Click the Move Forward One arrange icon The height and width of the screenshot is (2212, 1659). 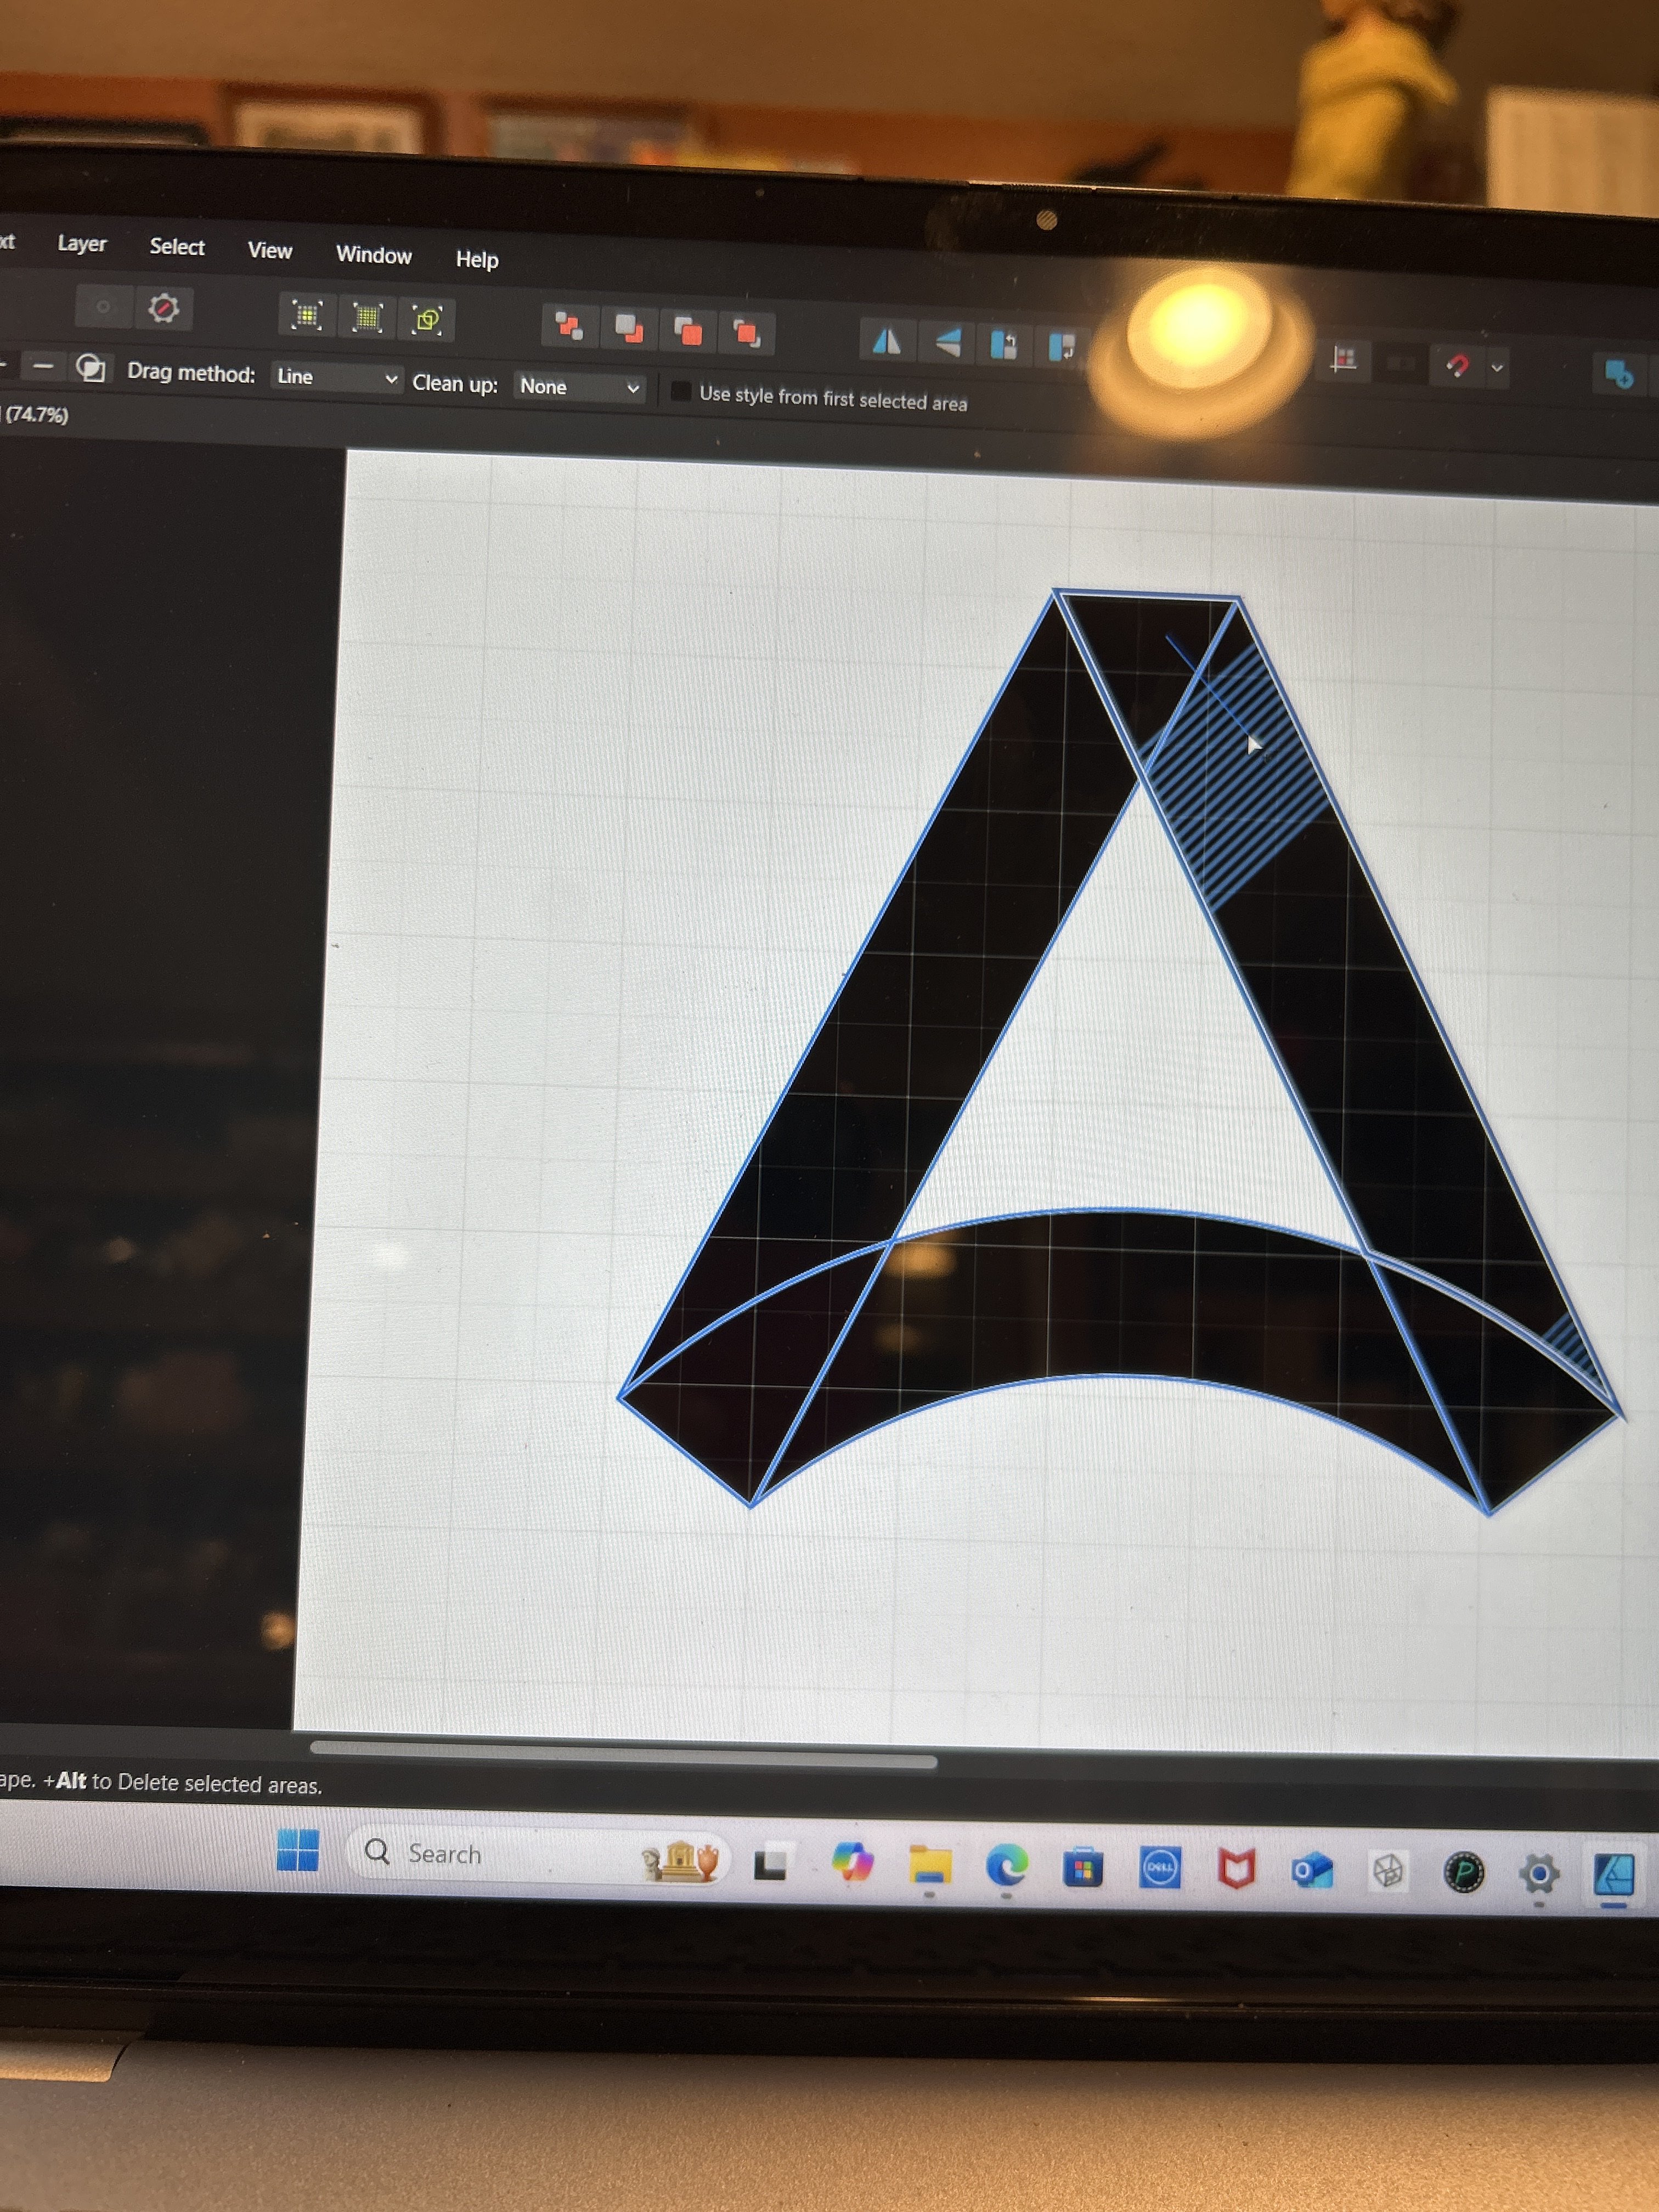(688, 330)
